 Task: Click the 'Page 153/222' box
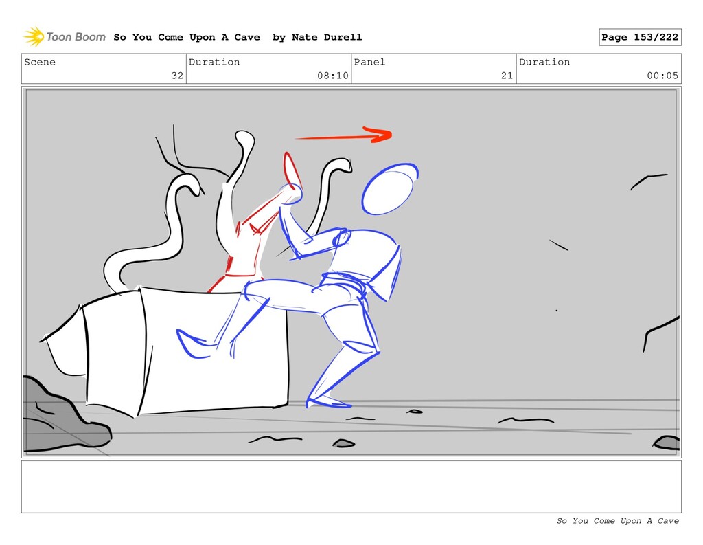point(640,37)
